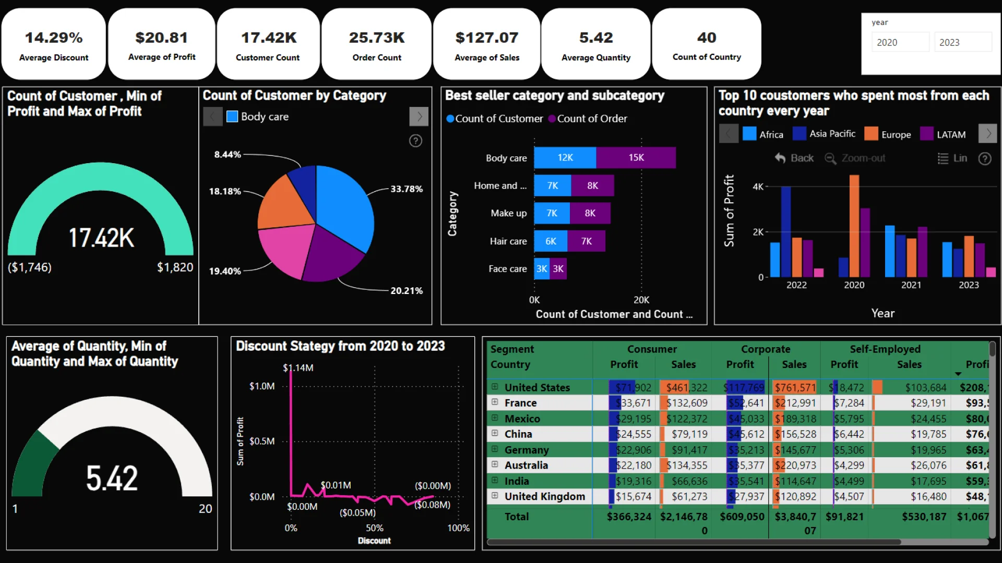This screenshot has width=1002, height=563.
Task: Select the Body care 15K order bar
Action: click(636, 157)
